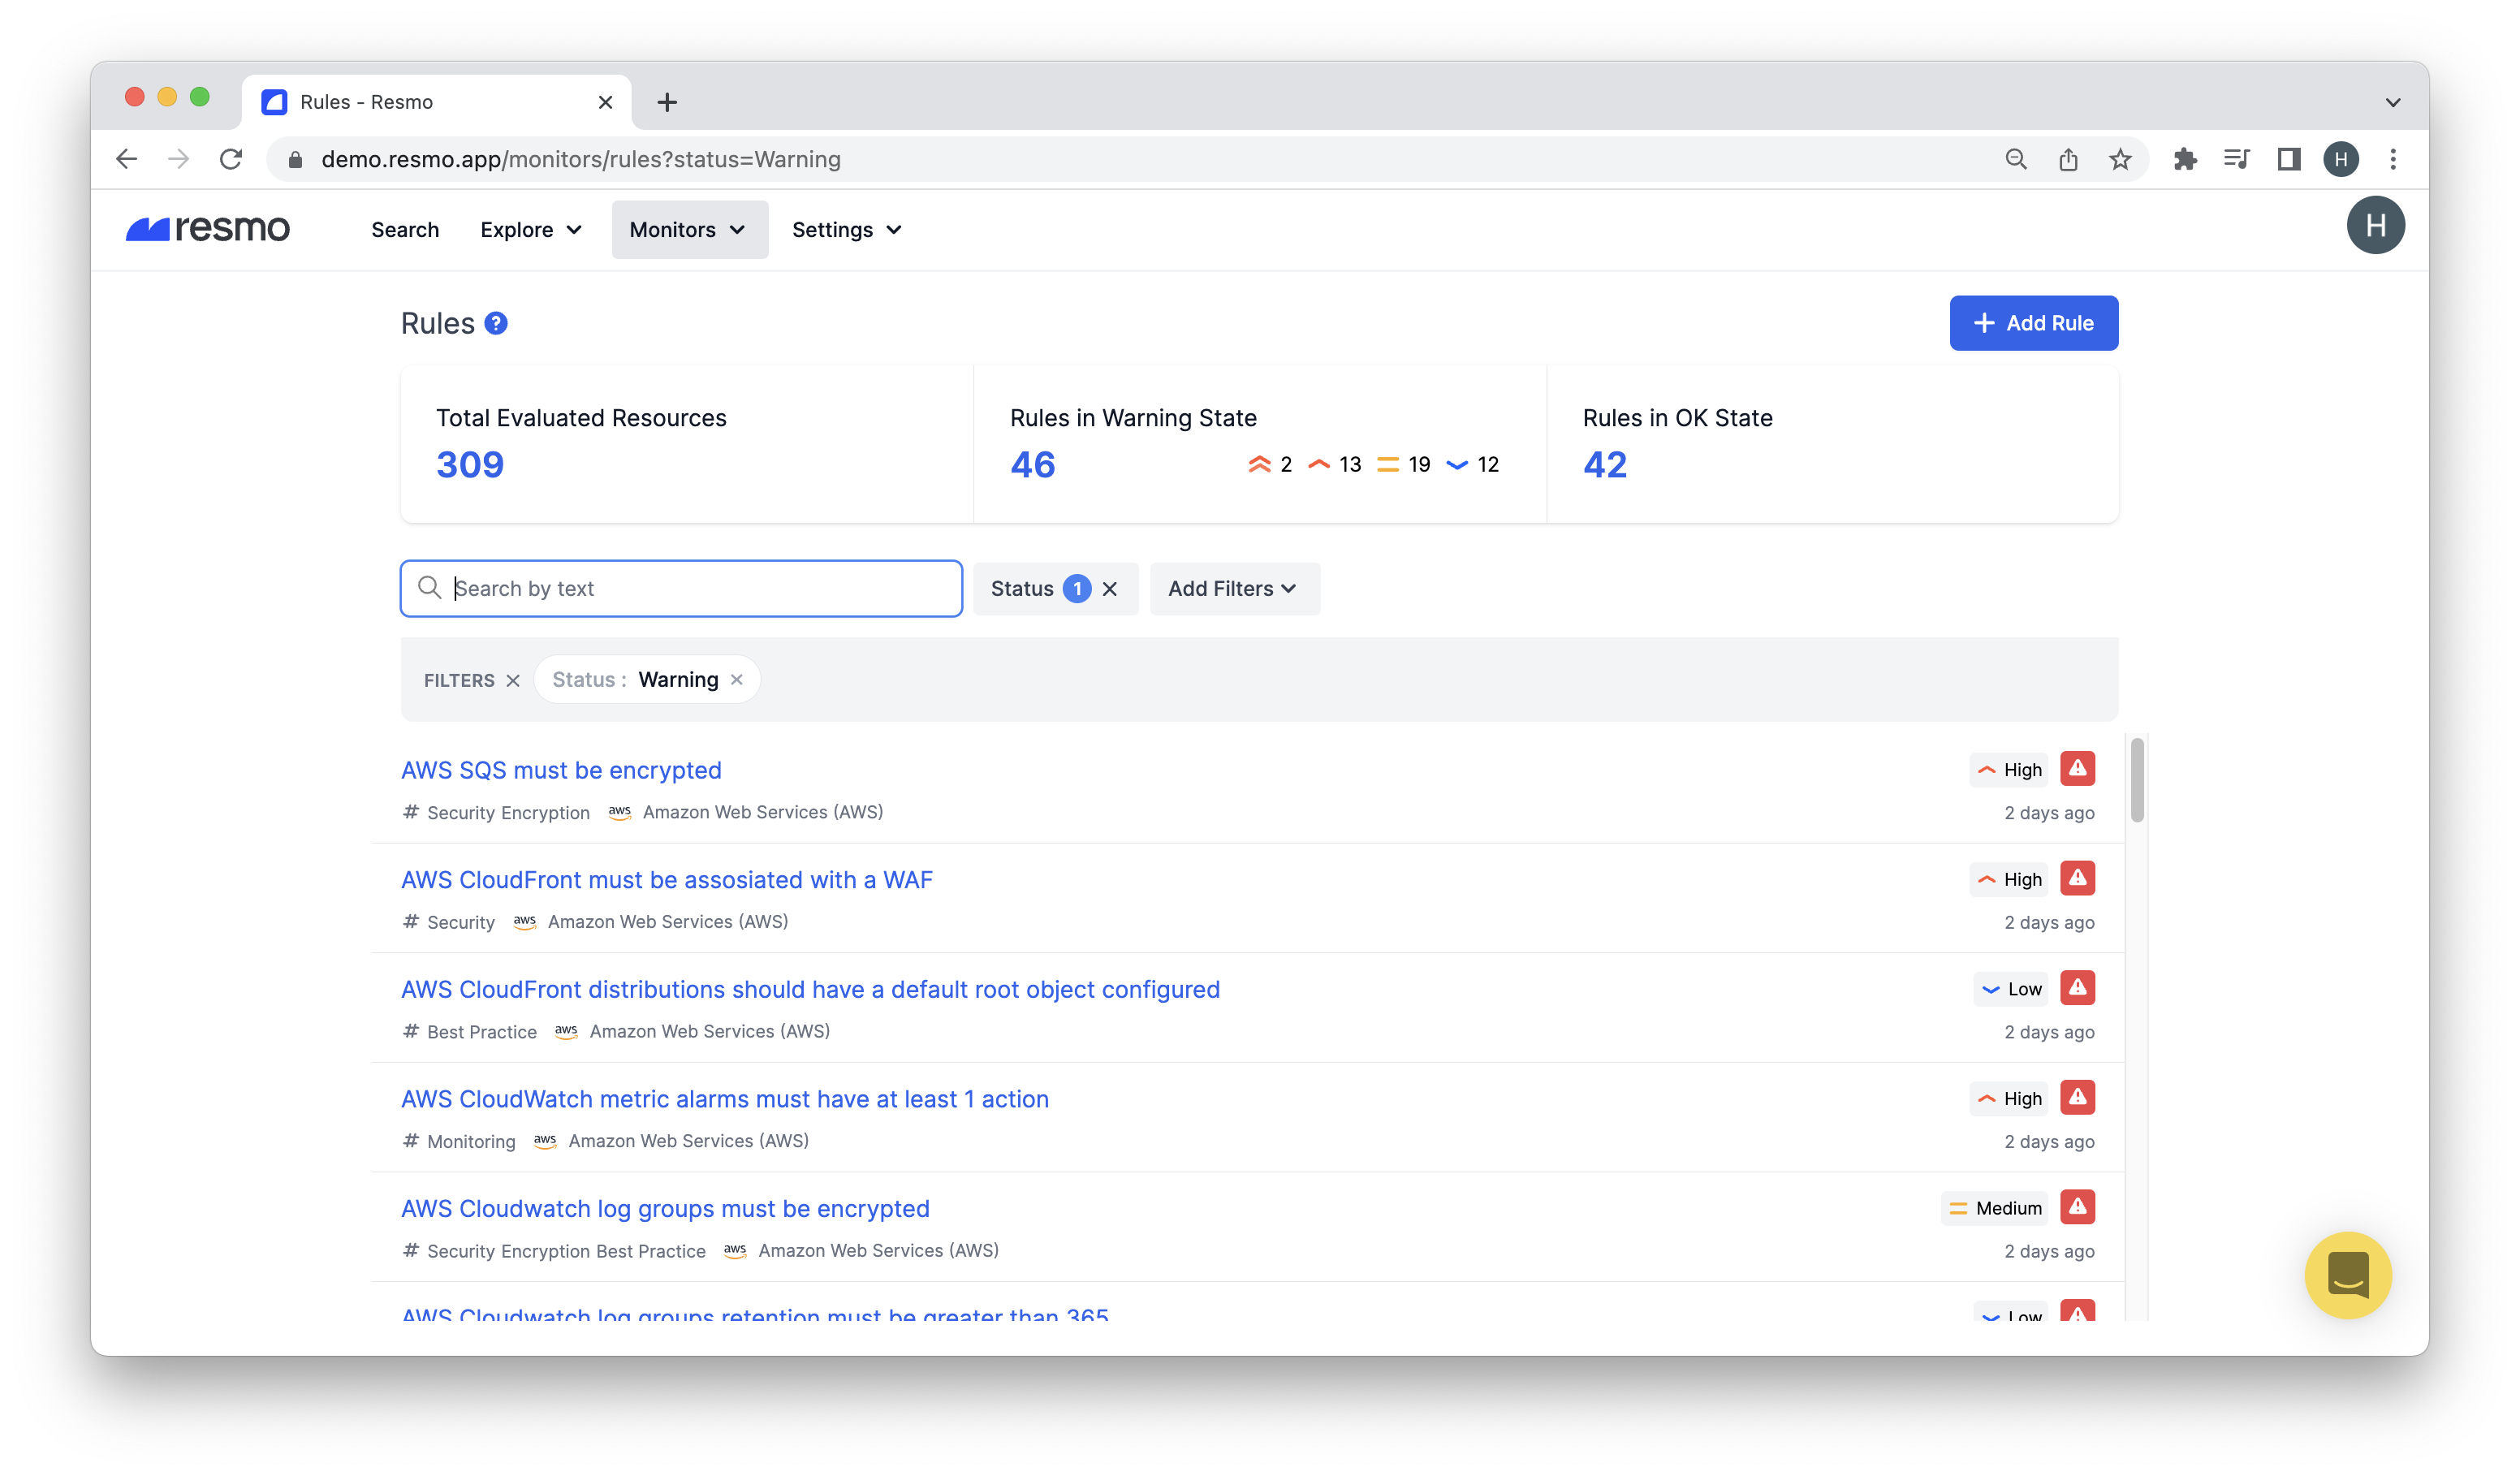Expand the tab search chevron in title bar
Viewport: 2520px width, 1476px height.
(x=2392, y=102)
